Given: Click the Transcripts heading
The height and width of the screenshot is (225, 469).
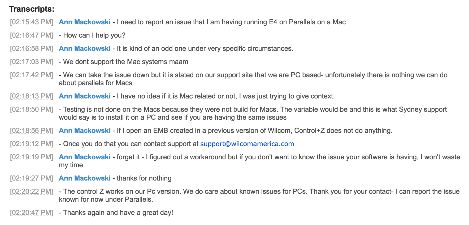Looking at the screenshot, I should [32, 9].
